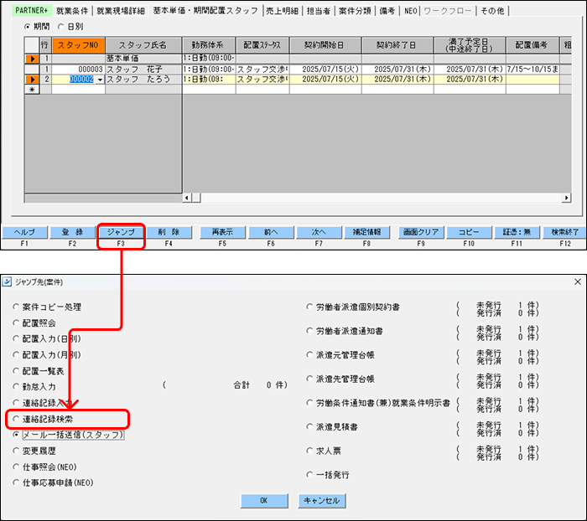Click the 検索終了 F12 button
The width and height of the screenshot is (587, 521).
pyautogui.click(x=565, y=232)
